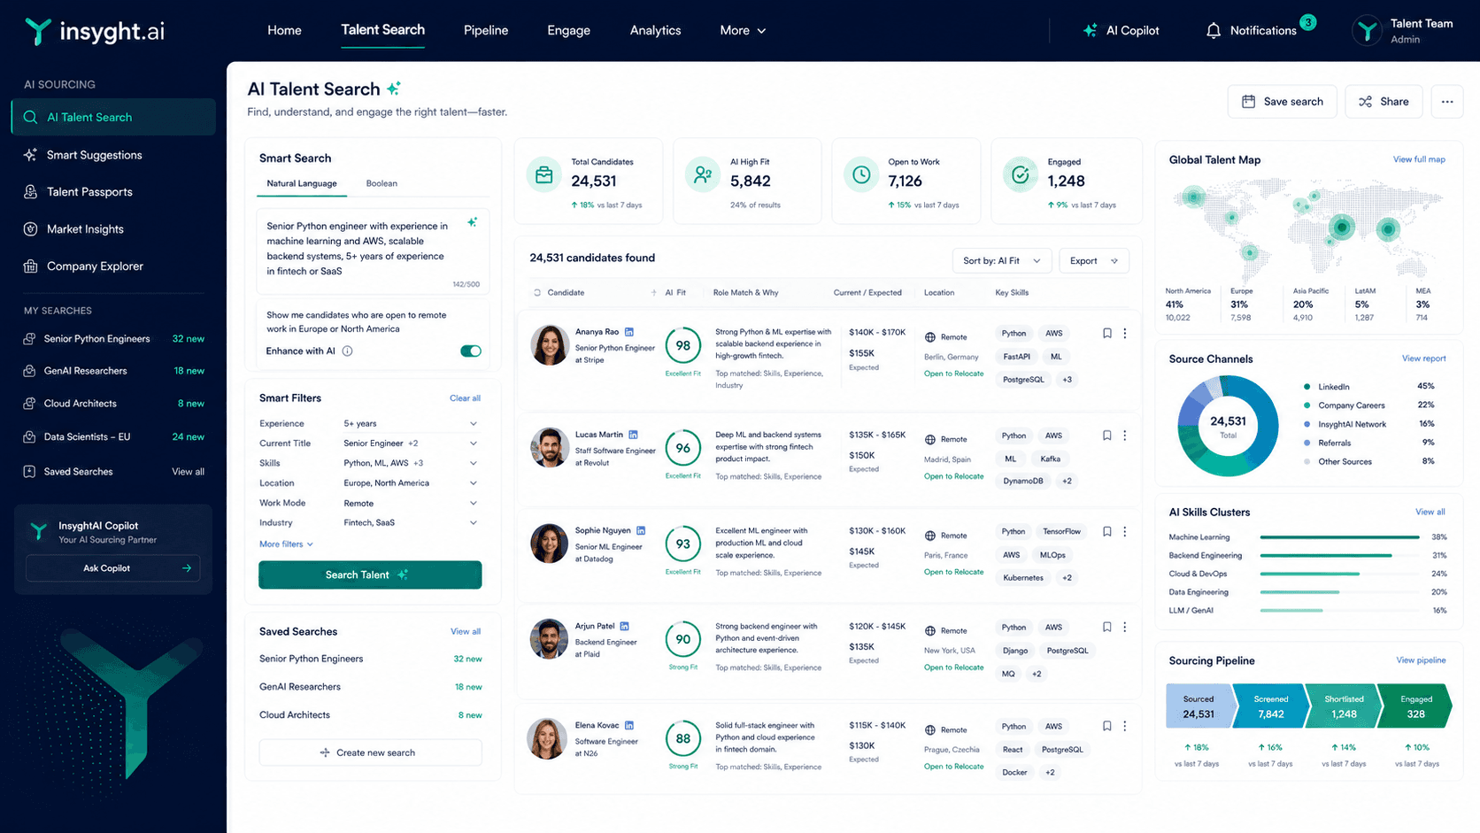Open Source Channels View report link

click(1423, 359)
